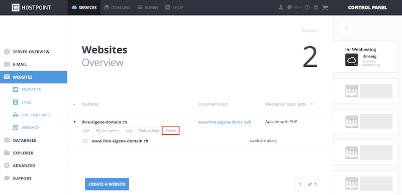Click the user account icon in header
Image resolution: width=402 pixels, height=195 pixels.
coord(281,8)
